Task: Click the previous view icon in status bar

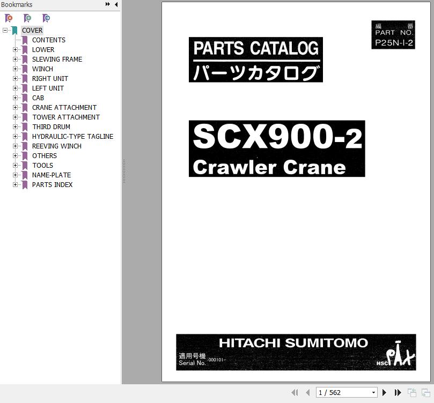Action: point(412,392)
